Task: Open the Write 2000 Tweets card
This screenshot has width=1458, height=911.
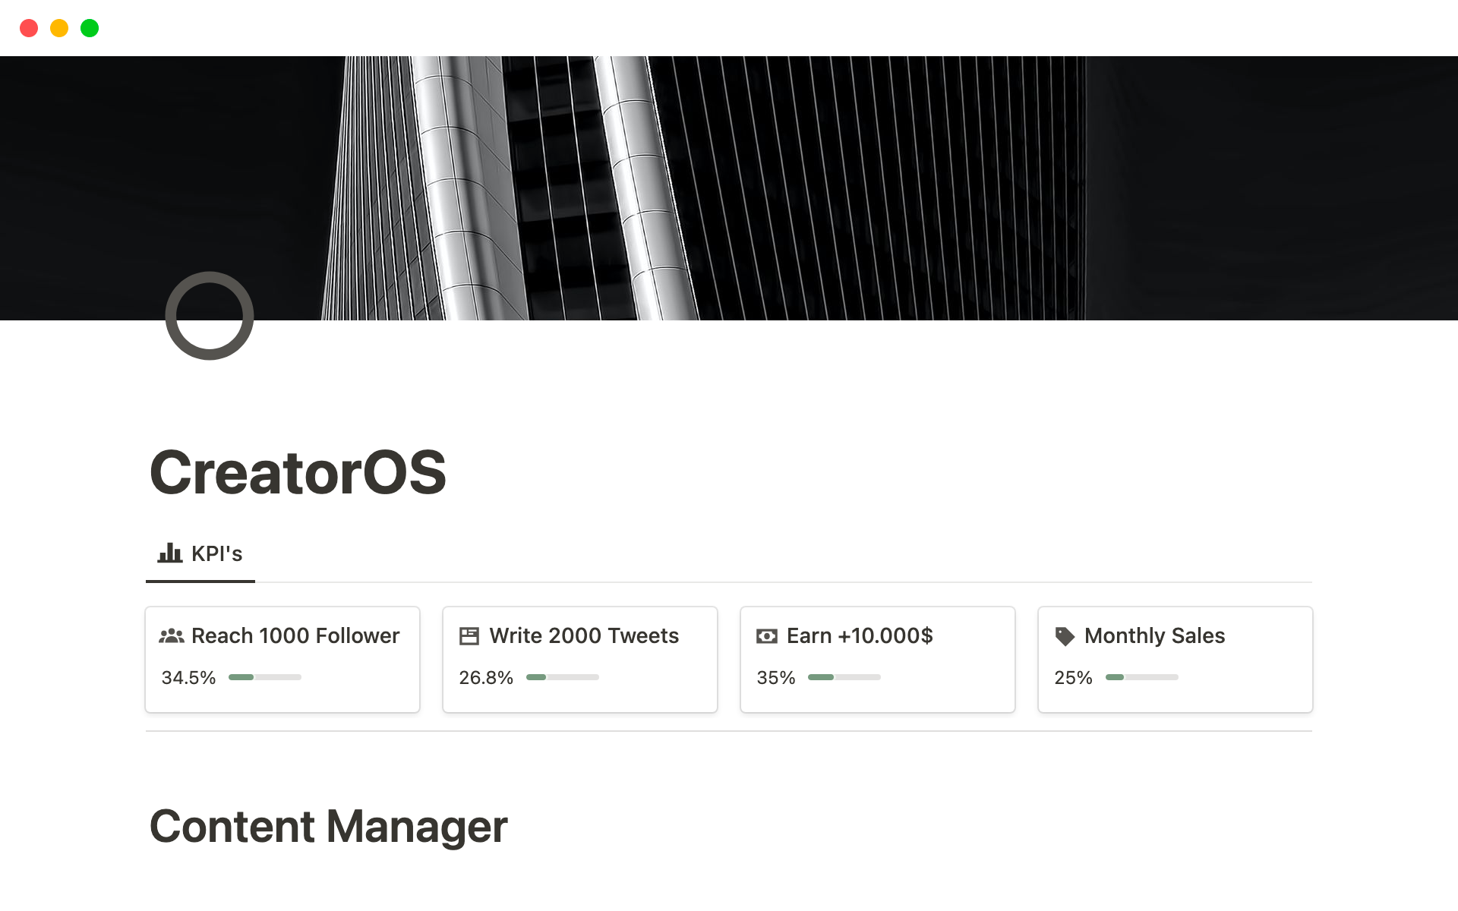Action: tap(583, 636)
